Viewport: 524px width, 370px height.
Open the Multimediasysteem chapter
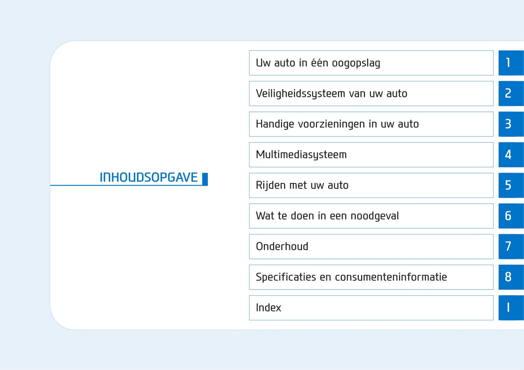coord(371,155)
